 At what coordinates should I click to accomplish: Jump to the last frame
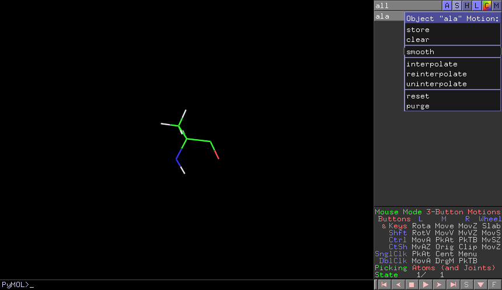coord(452,285)
